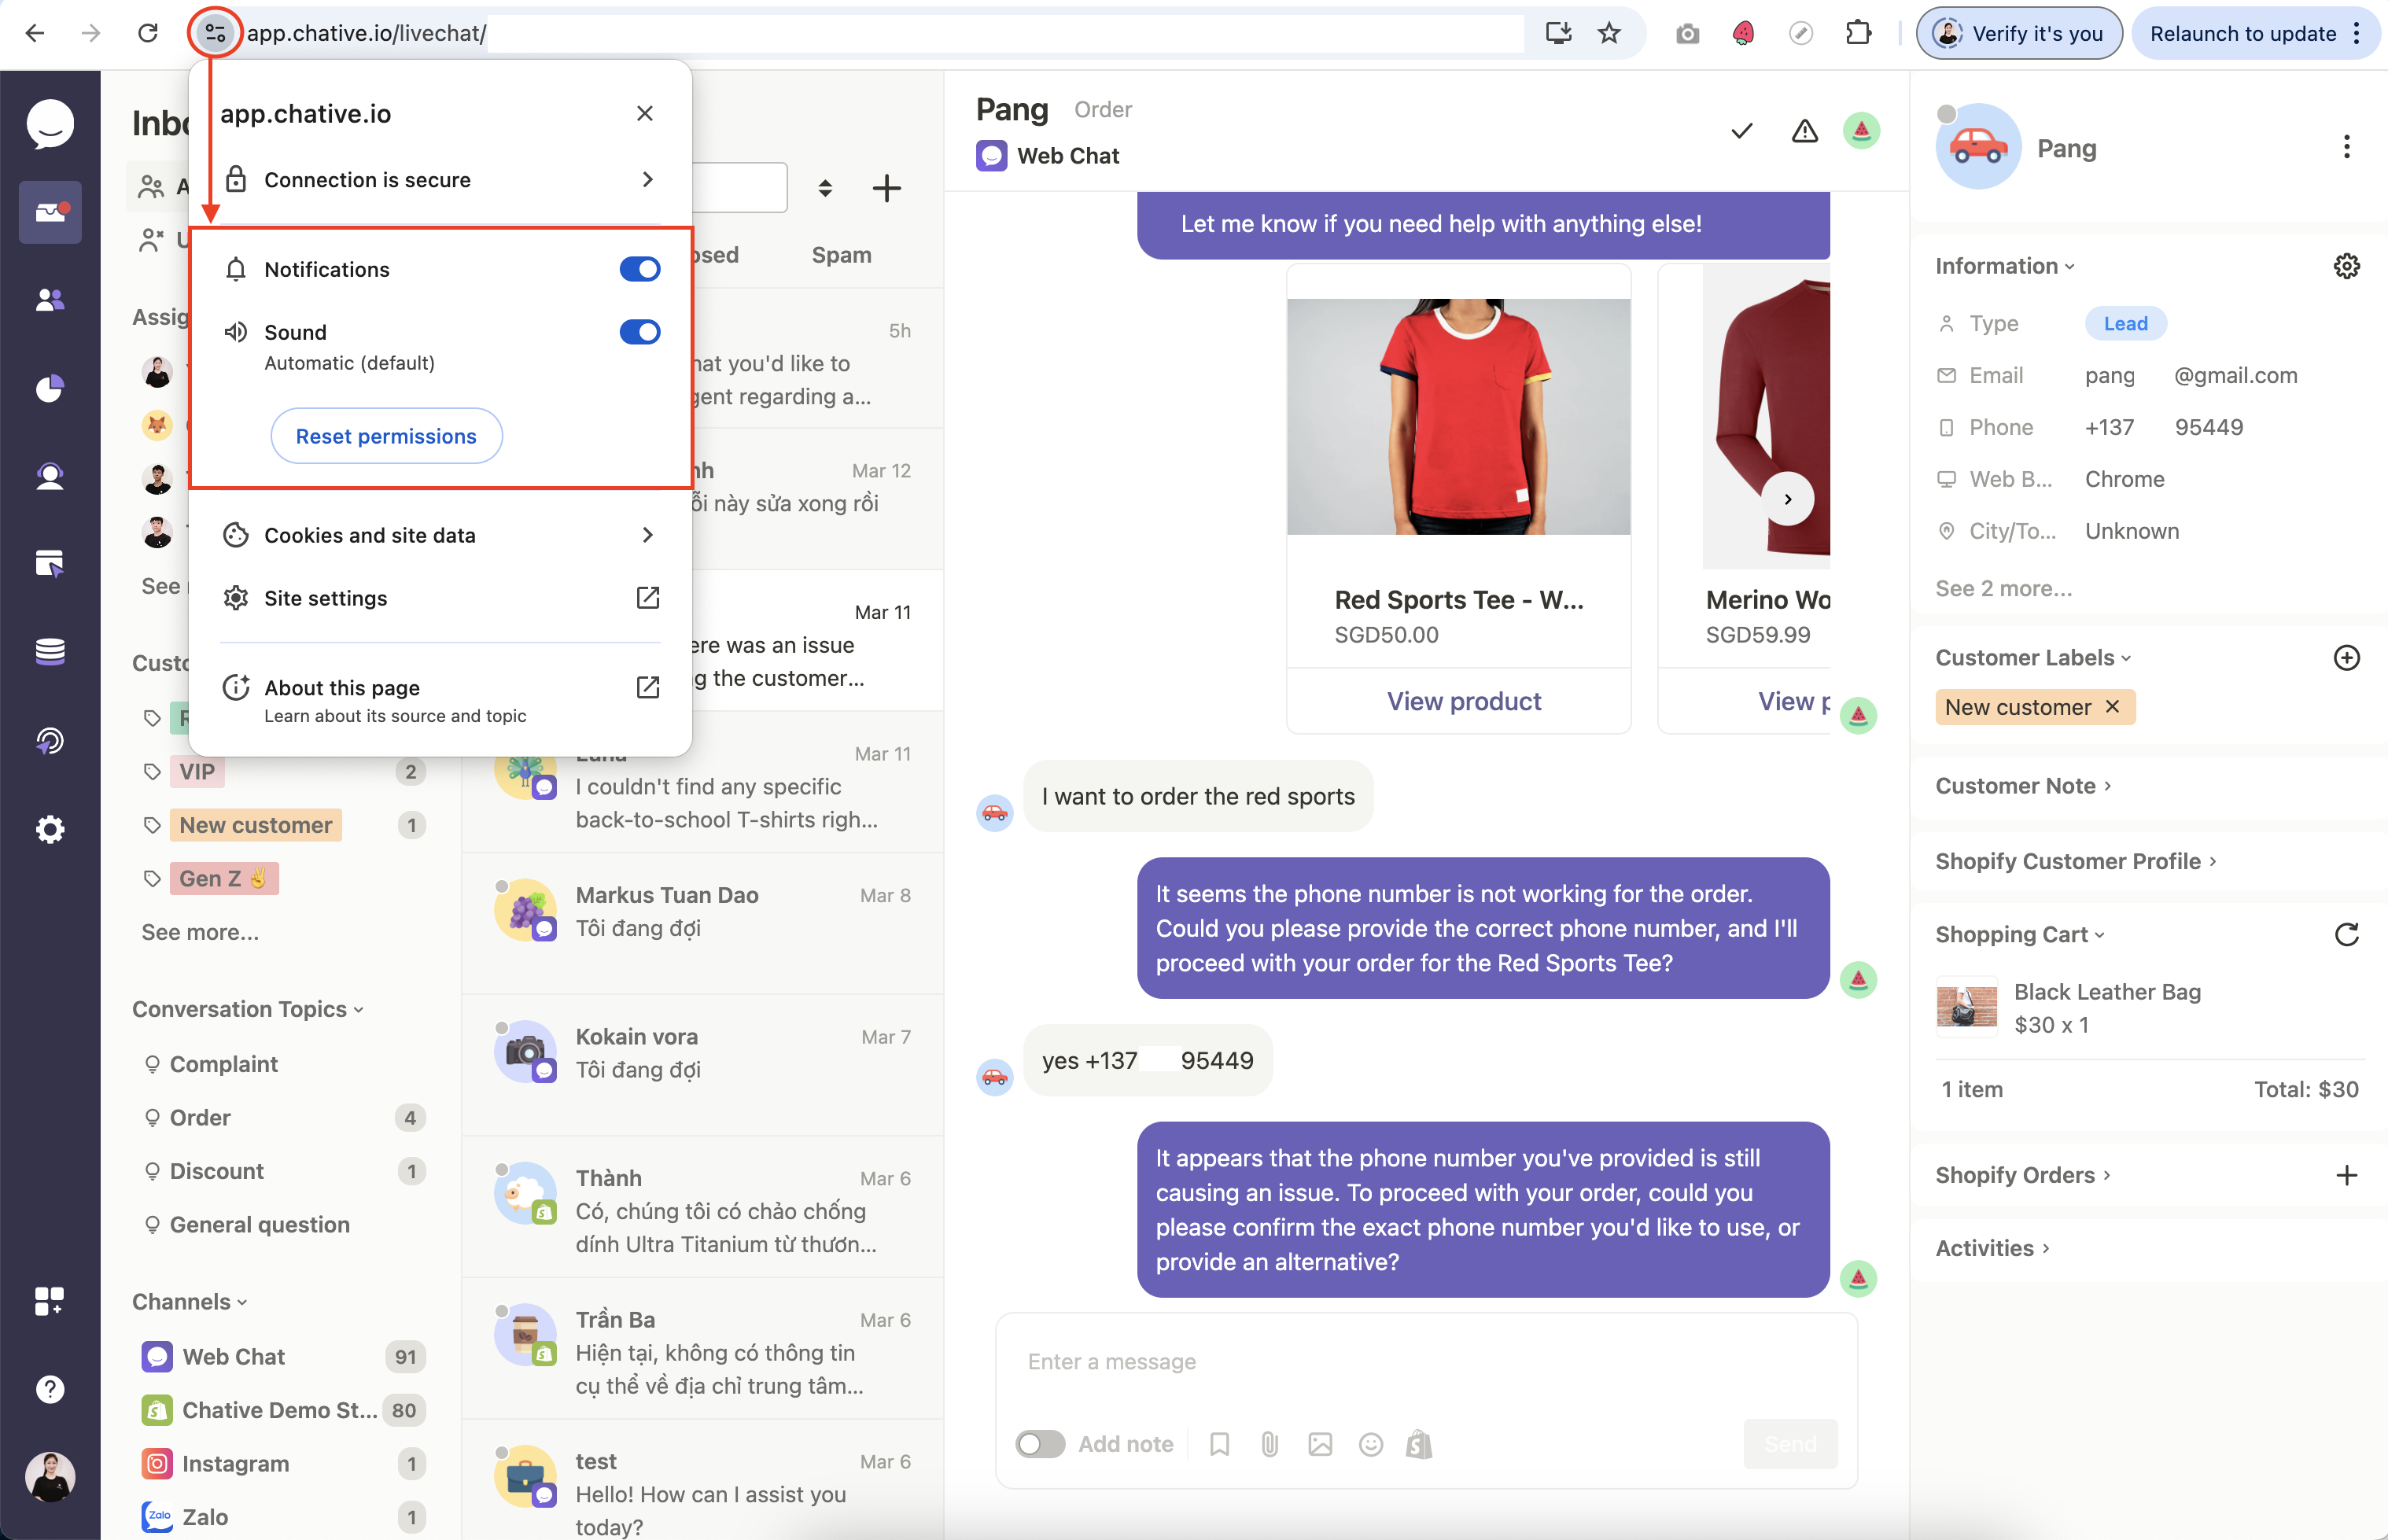This screenshot has height=1540, width=2388.
Task: Turn off the Sound permission toggle
Action: [639, 332]
